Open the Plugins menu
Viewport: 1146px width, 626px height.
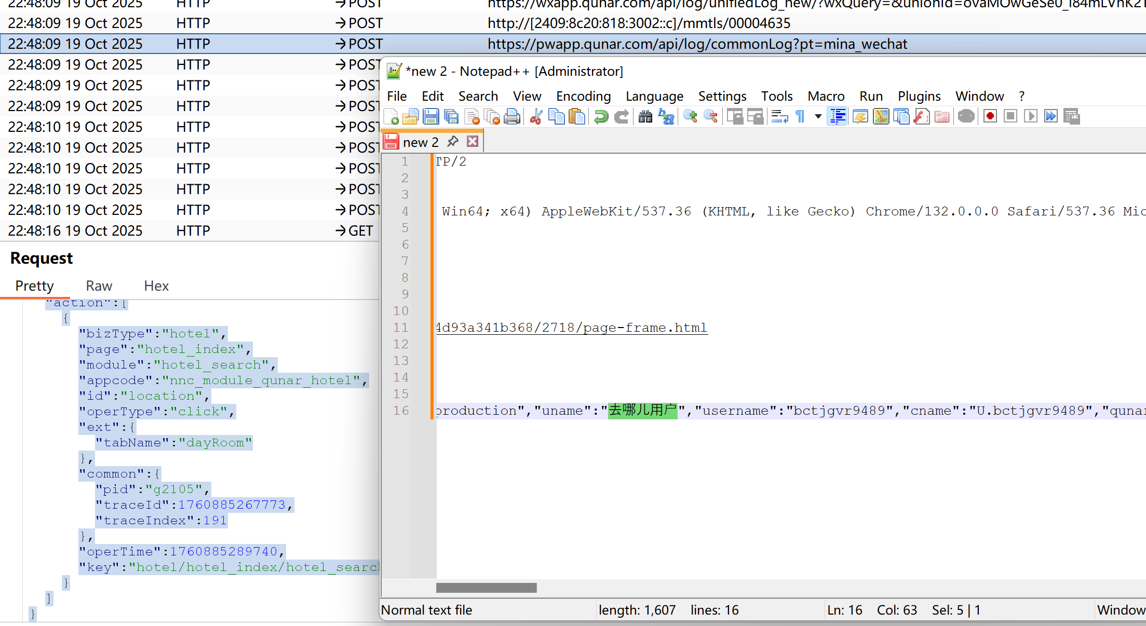[919, 97]
